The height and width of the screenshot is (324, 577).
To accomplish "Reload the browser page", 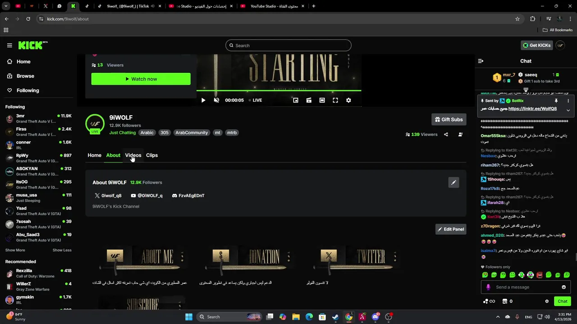I will [28, 19].
